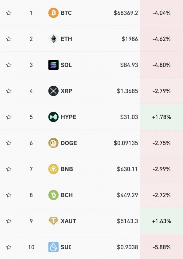Click the XRP coin icon
The height and width of the screenshot is (259, 183).
[53, 91]
